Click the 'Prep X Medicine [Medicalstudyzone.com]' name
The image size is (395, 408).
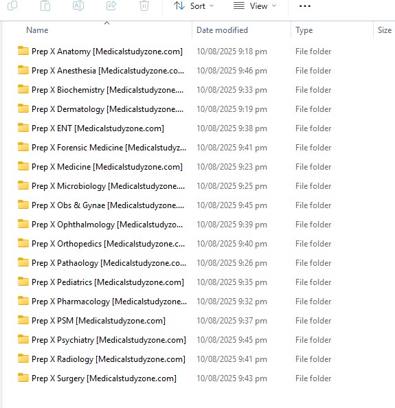(107, 167)
